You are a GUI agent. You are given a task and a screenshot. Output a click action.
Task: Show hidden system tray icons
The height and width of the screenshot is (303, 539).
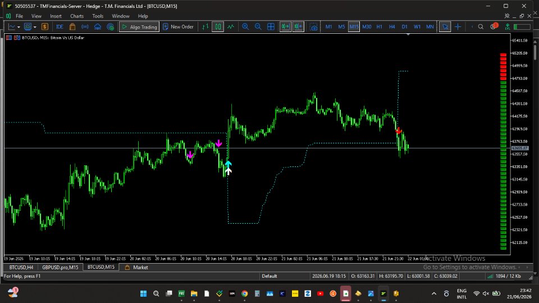click(x=434, y=293)
